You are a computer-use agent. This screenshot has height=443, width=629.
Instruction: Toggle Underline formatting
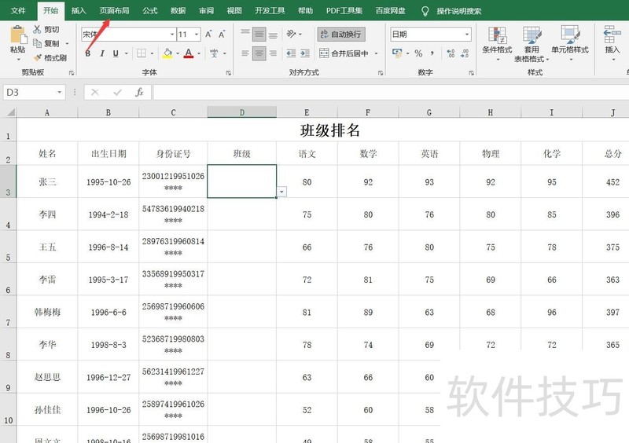[x=116, y=53]
